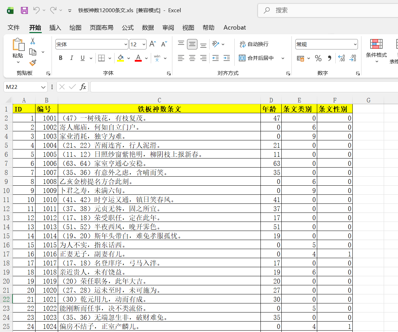Viewport: 398px width, 332px height.
Task: Open the font size dropdown showing 12
Action: click(144, 45)
